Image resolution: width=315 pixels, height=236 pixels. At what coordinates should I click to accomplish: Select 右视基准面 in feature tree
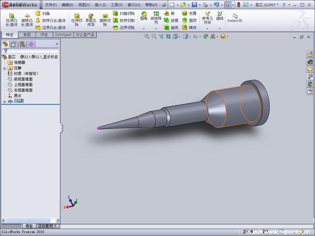click(20, 90)
